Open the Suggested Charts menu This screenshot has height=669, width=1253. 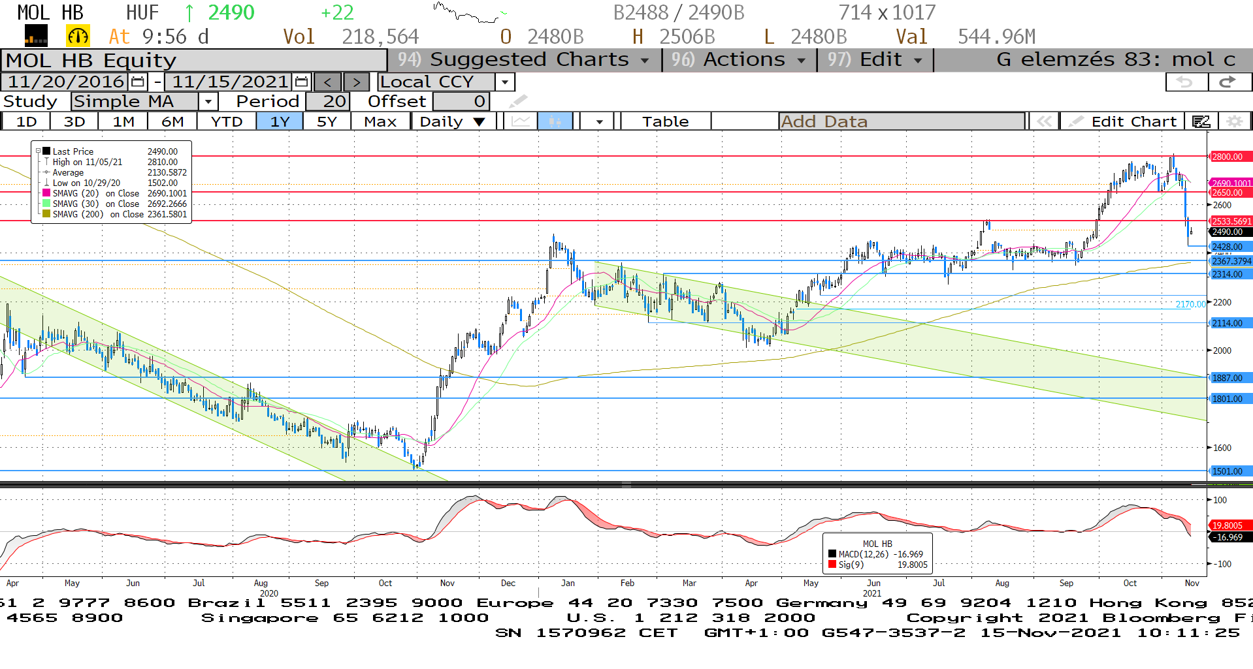click(x=525, y=60)
